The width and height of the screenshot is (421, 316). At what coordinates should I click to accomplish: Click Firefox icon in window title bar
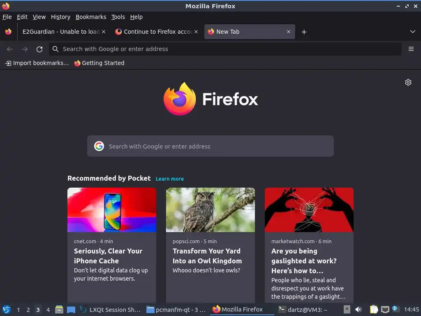coord(6,6)
